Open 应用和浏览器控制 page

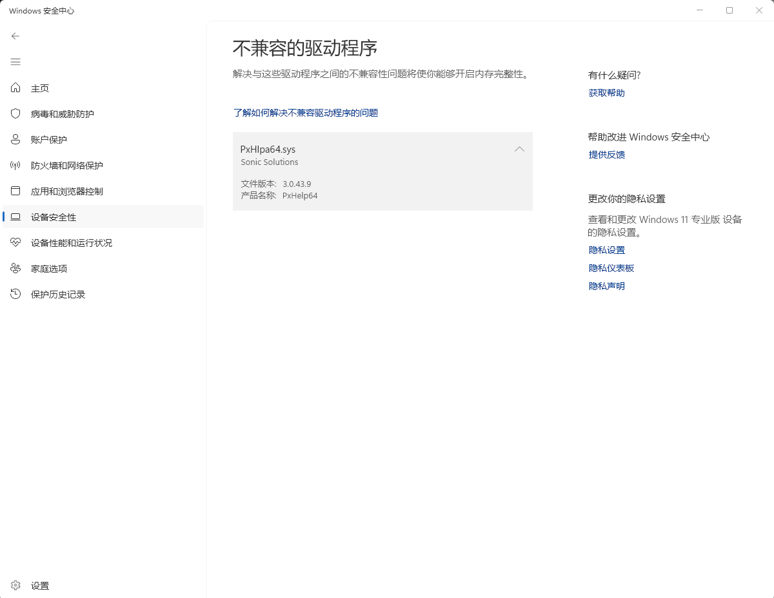(103, 191)
